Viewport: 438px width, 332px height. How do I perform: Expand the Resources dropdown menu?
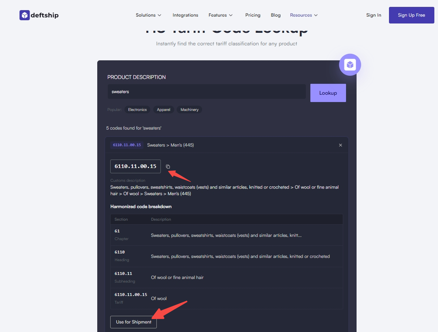click(x=303, y=15)
